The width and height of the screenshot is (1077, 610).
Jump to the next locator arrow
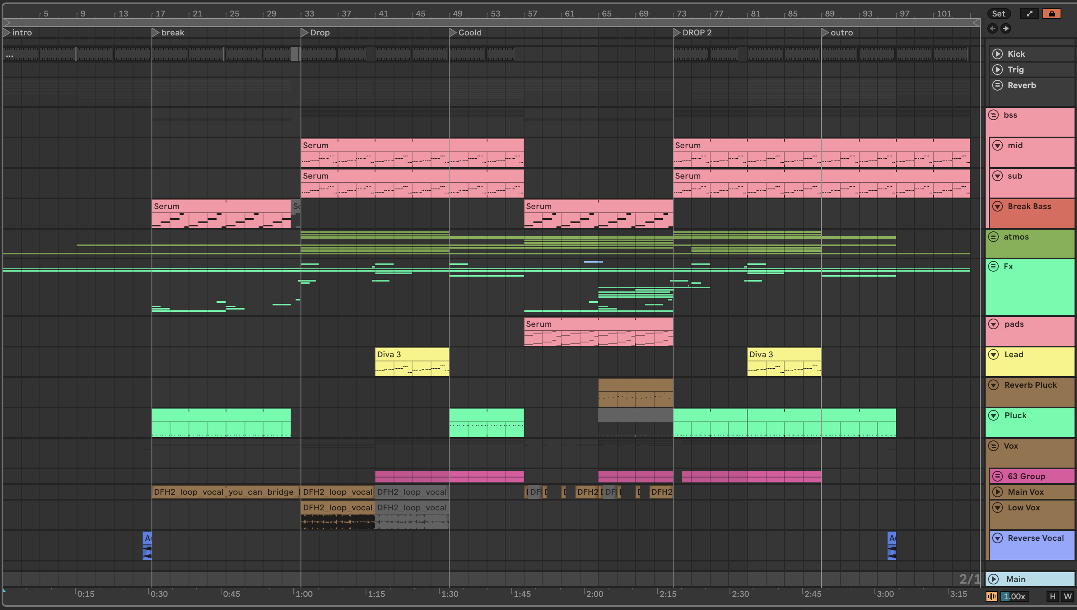point(1005,28)
